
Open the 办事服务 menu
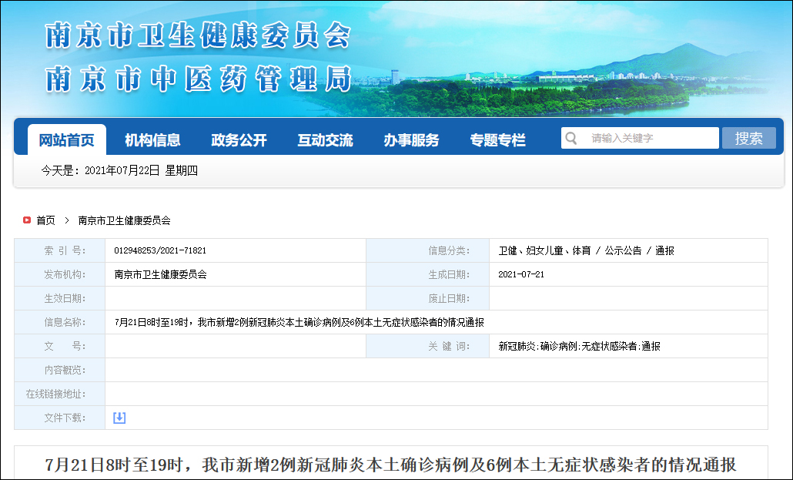point(411,140)
